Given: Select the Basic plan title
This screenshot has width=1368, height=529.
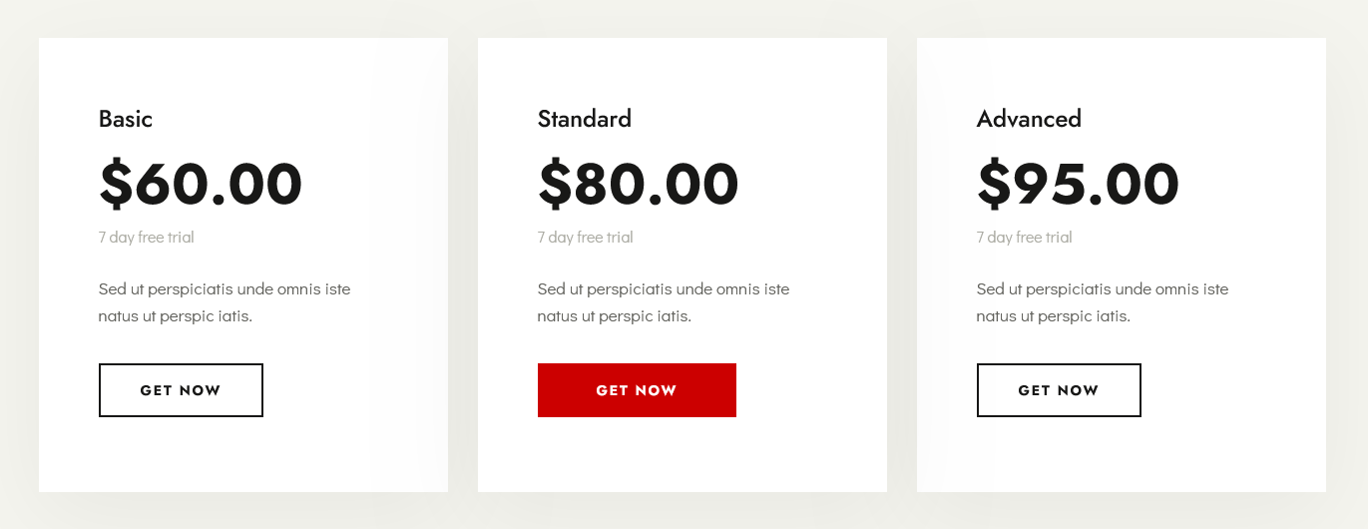Looking at the screenshot, I should click(x=126, y=119).
